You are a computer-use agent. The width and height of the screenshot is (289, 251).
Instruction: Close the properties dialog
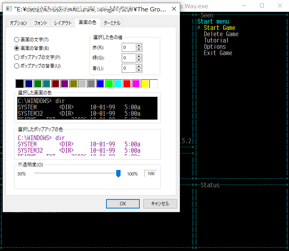(174, 9)
